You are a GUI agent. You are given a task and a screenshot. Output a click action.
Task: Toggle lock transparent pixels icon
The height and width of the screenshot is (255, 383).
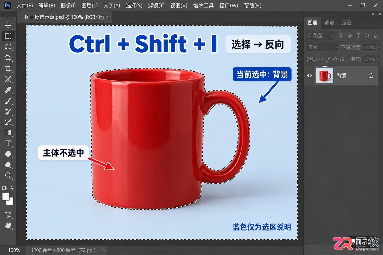321,59
